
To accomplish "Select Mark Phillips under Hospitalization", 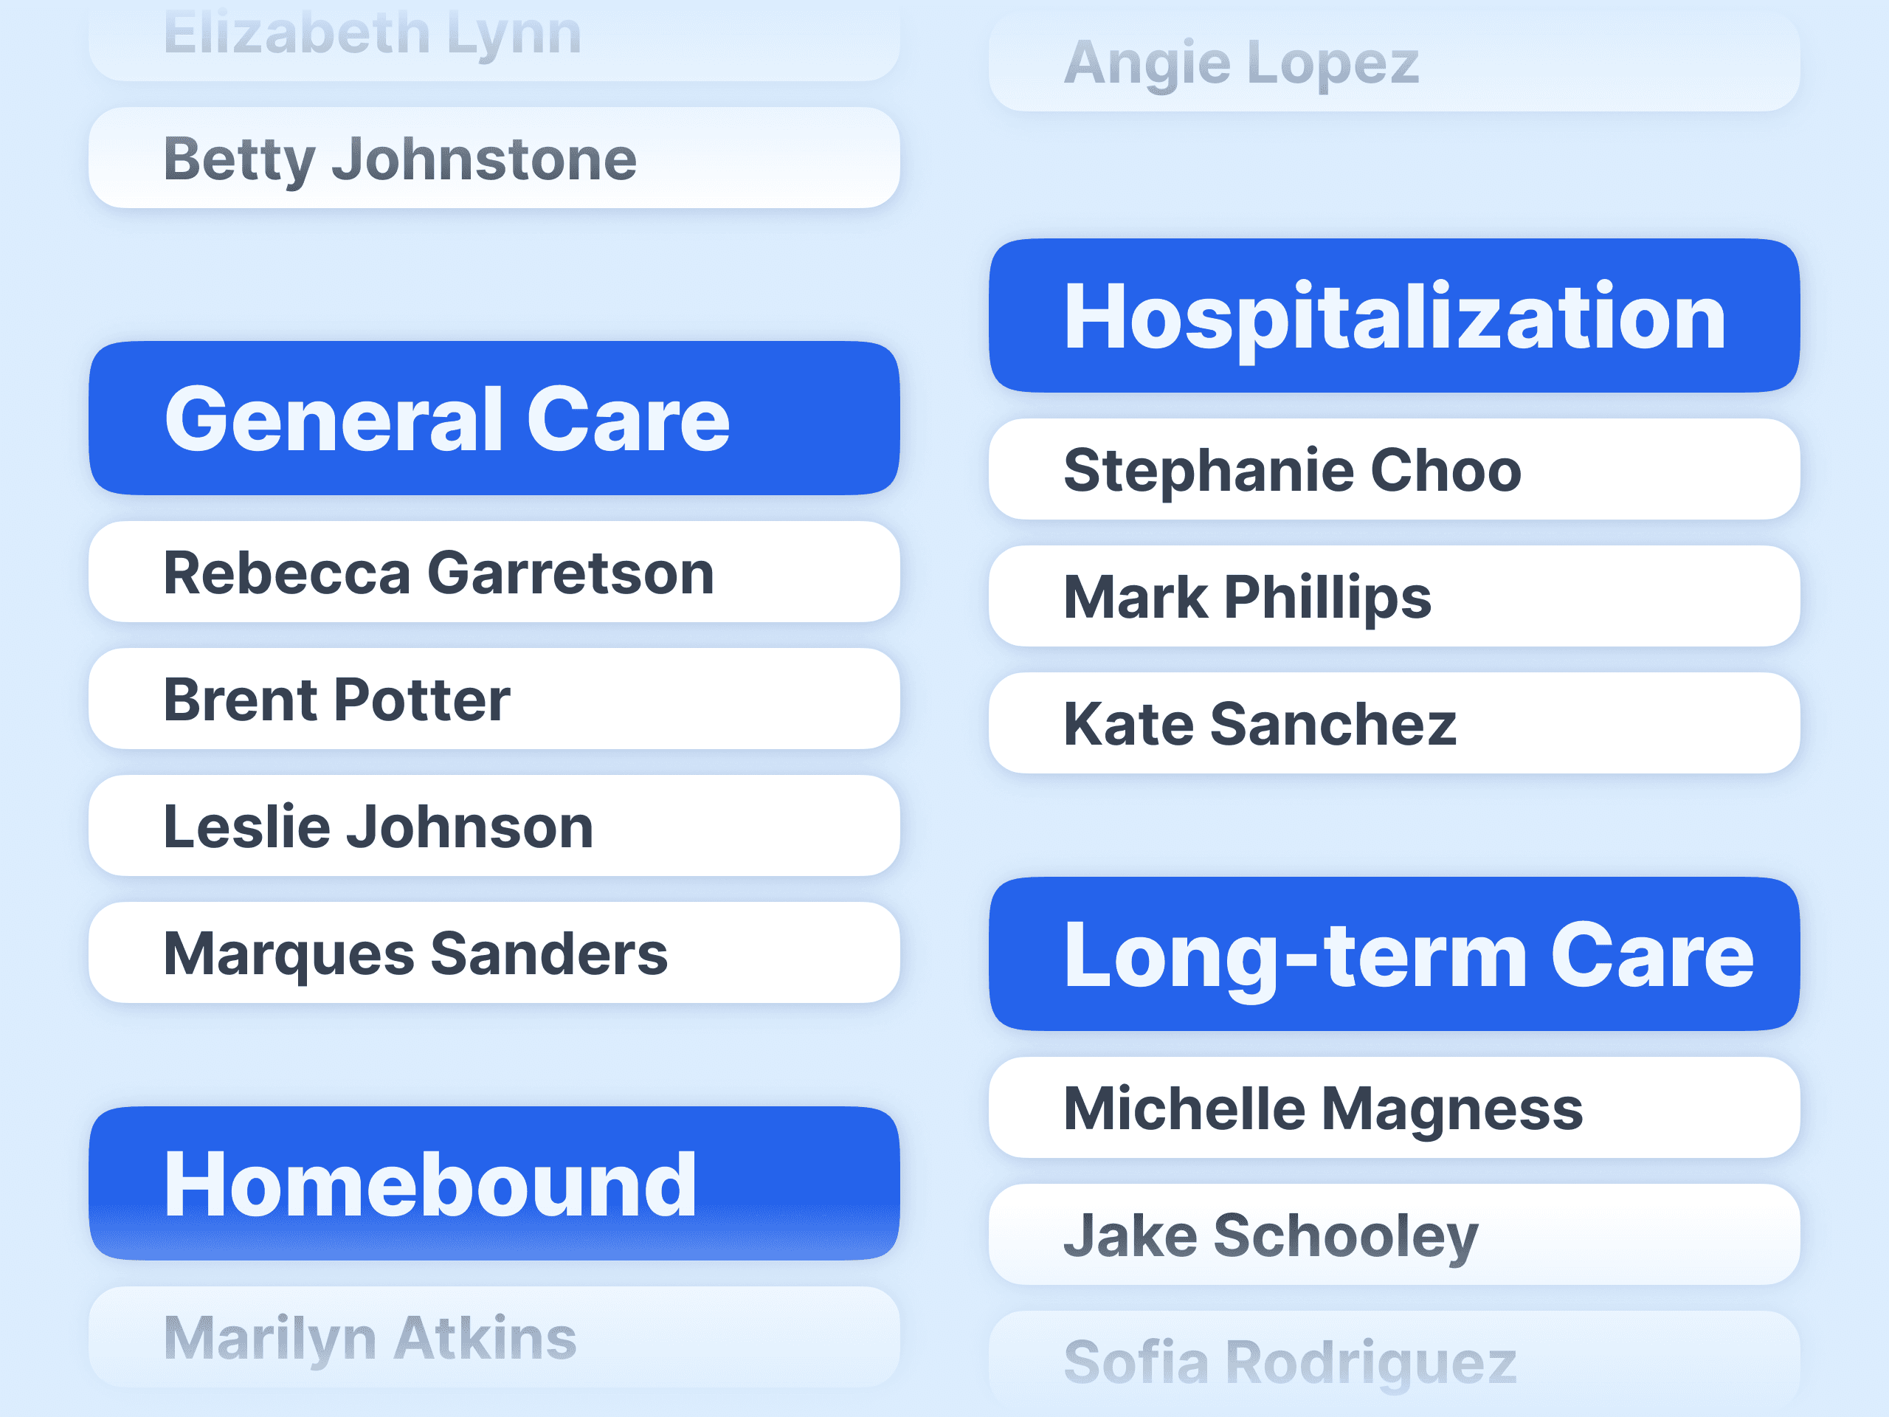I will click(1394, 596).
